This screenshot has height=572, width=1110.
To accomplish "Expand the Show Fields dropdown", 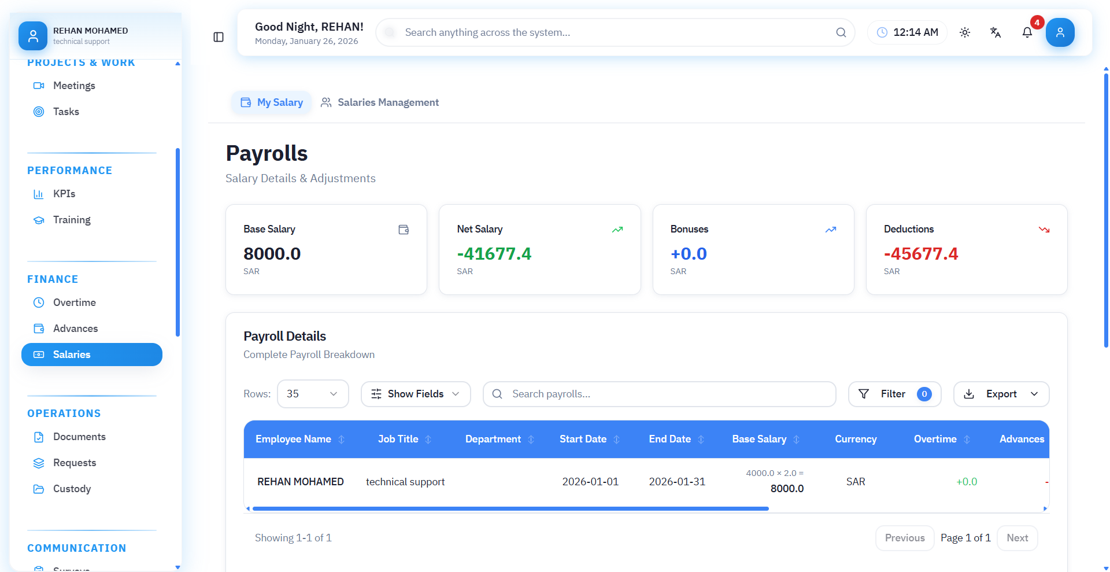I will [416, 394].
